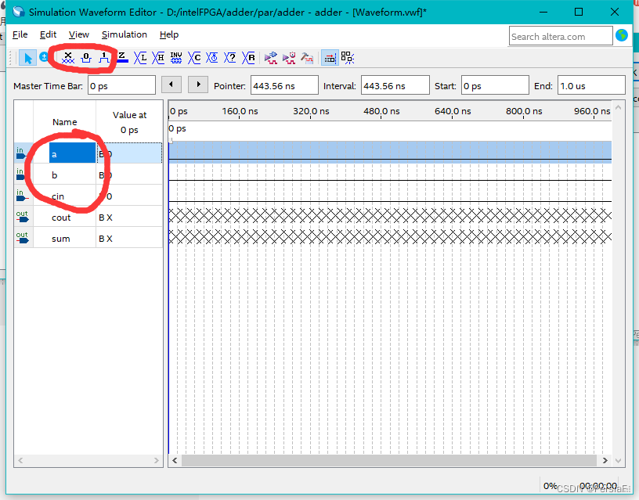The height and width of the screenshot is (500, 639).
Task: Run Functional Simulation
Action: (x=271, y=58)
